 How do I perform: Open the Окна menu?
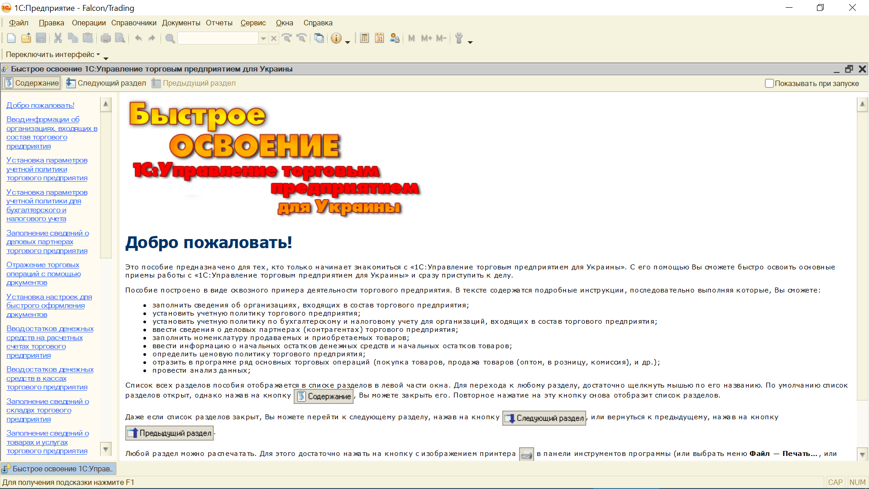pyautogui.click(x=284, y=23)
